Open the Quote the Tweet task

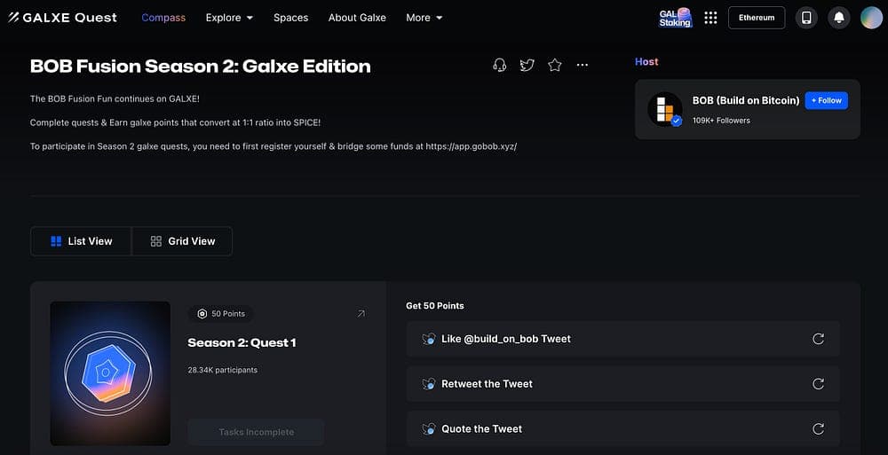(x=623, y=429)
